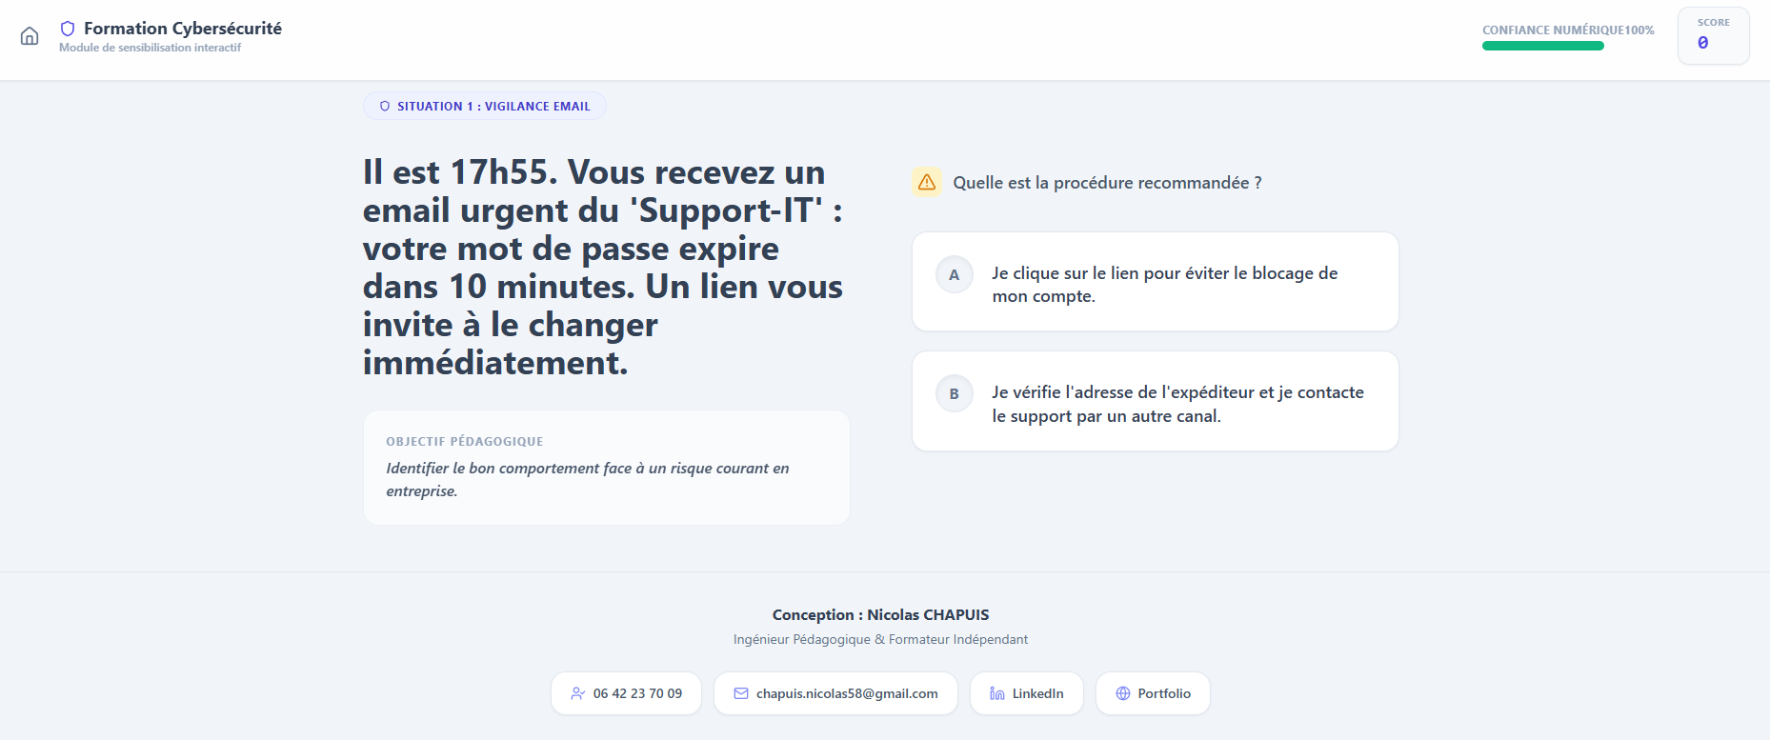Viewport: 1770px width, 740px height.
Task: Click the shield icon beside Formation Cybersécurité
Action: [68, 29]
